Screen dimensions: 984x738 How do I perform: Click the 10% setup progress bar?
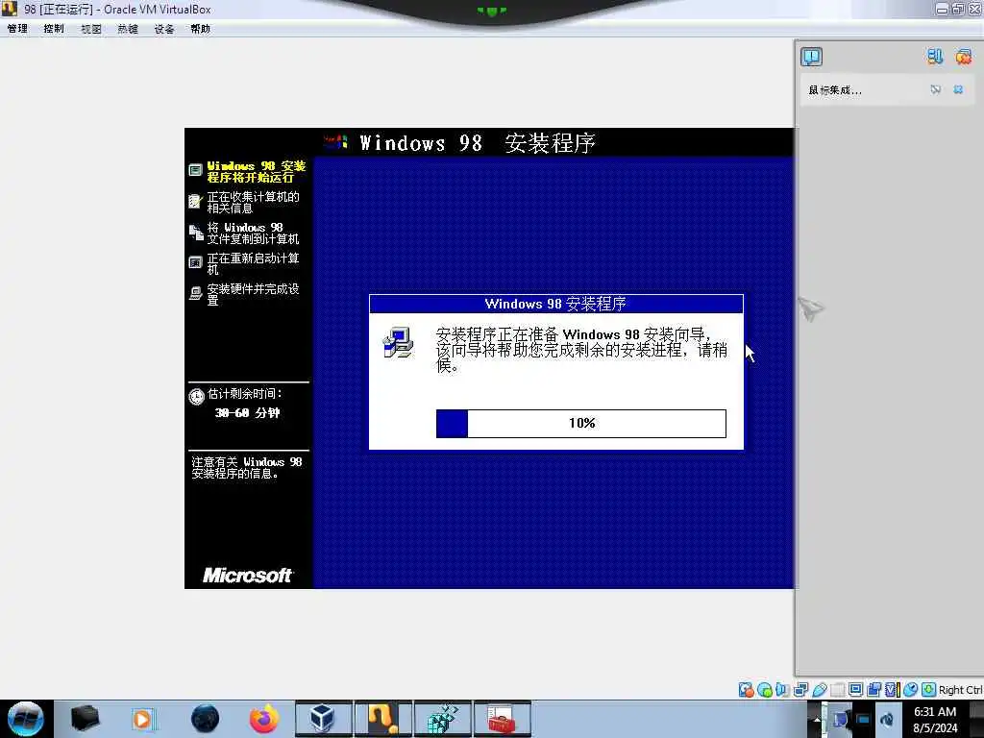tap(581, 424)
